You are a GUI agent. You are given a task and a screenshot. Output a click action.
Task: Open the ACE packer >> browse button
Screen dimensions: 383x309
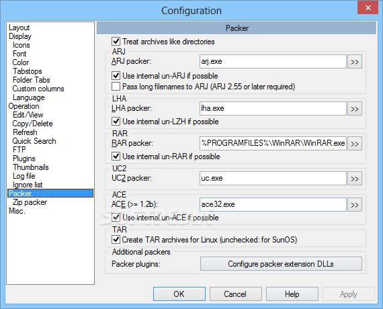click(355, 205)
